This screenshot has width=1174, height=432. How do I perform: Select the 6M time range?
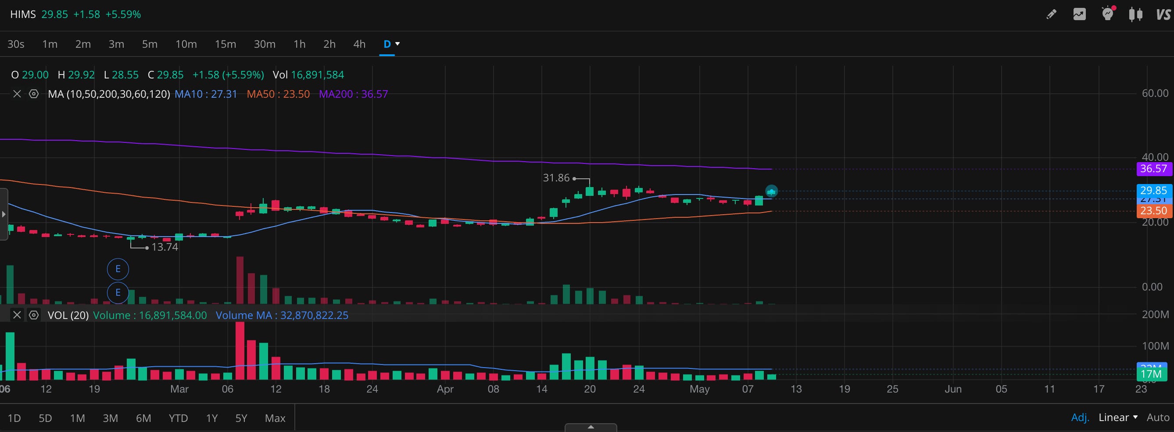(143, 418)
